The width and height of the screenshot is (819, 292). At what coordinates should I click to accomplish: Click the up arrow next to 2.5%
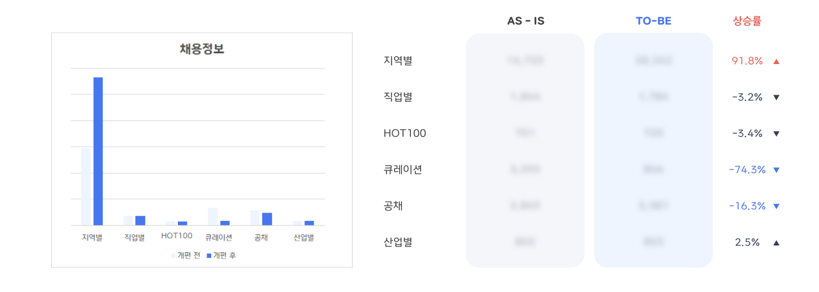tap(776, 243)
